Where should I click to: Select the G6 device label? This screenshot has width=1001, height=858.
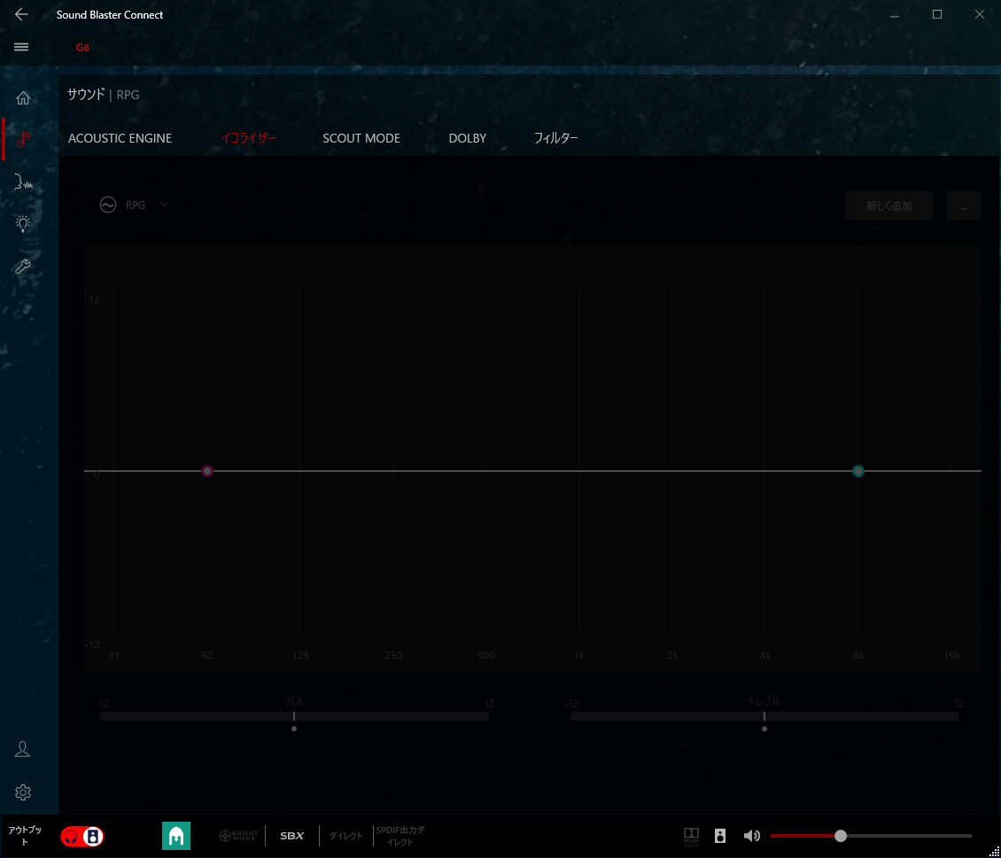tap(82, 48)
